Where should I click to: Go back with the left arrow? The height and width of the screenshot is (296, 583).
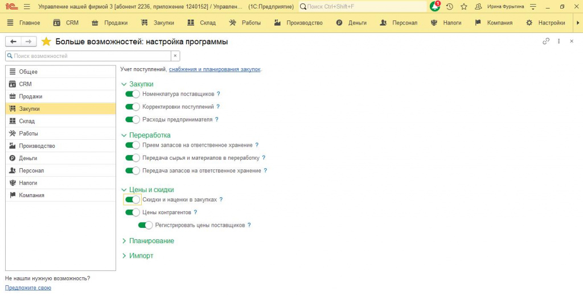[x=14, y=41]
